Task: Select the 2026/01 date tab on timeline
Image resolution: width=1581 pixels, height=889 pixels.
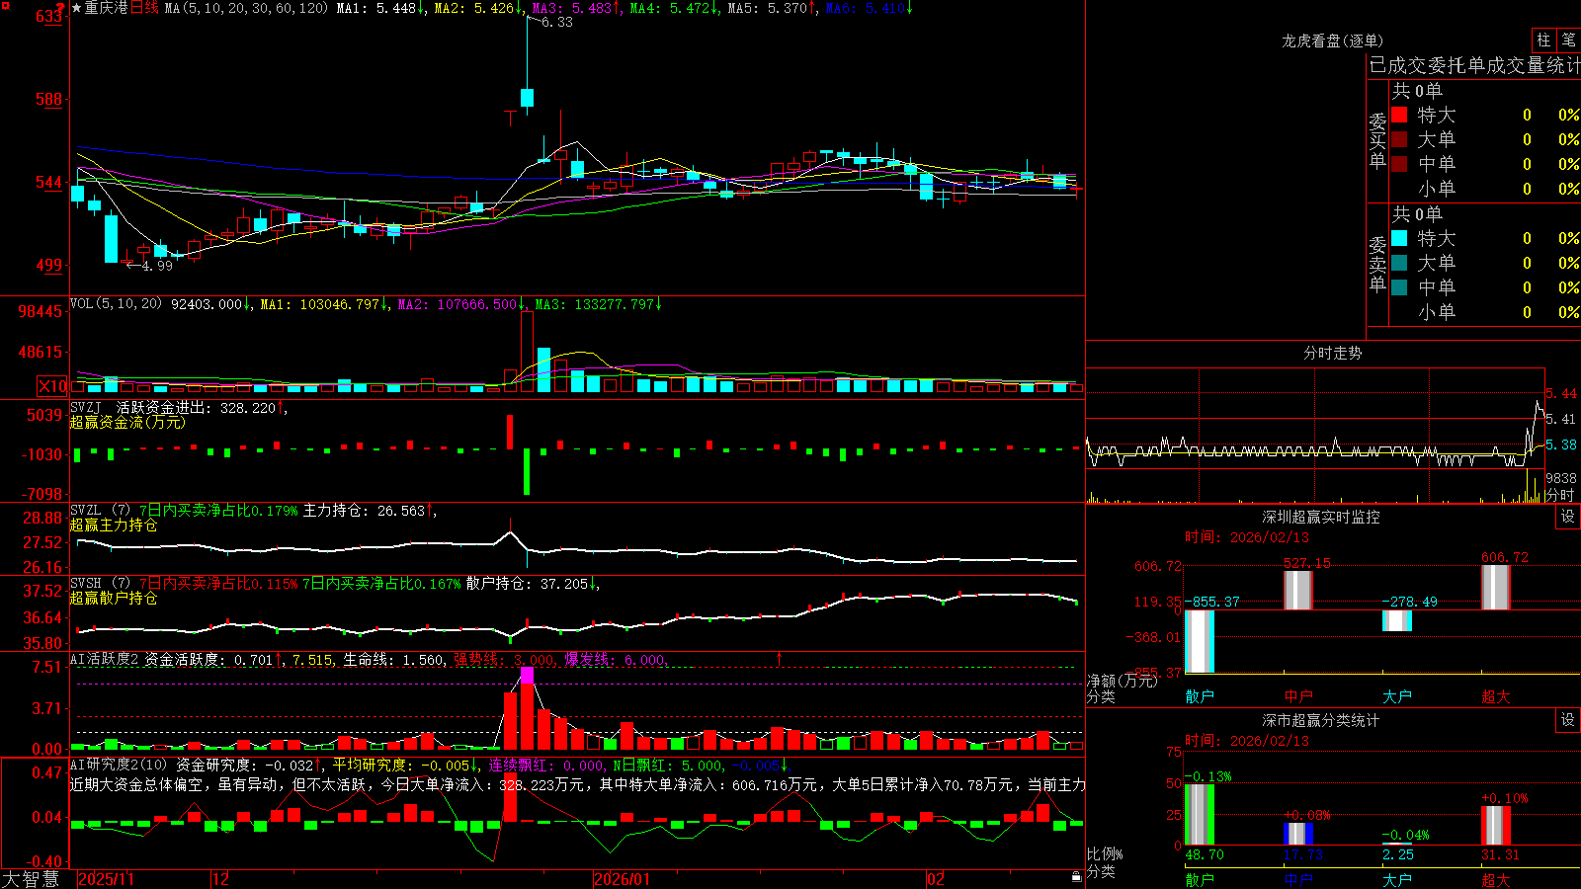Action: pyautogui.click(x=623, y=879)
